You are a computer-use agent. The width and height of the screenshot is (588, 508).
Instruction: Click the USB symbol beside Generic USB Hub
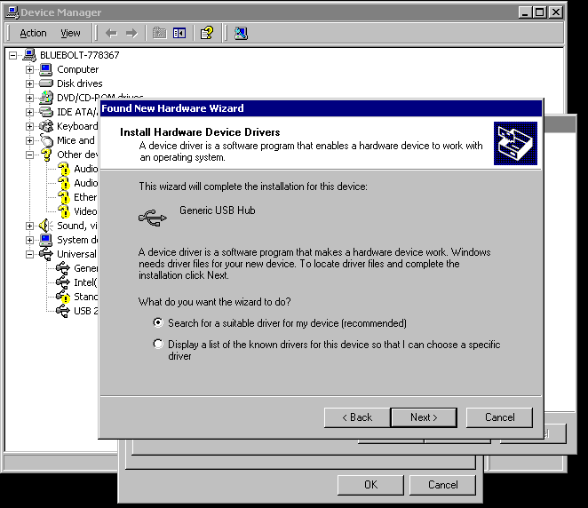click(x=153, y=218)
